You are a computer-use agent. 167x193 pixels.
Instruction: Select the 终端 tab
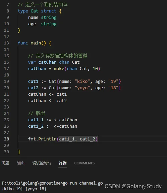point(63,163)
